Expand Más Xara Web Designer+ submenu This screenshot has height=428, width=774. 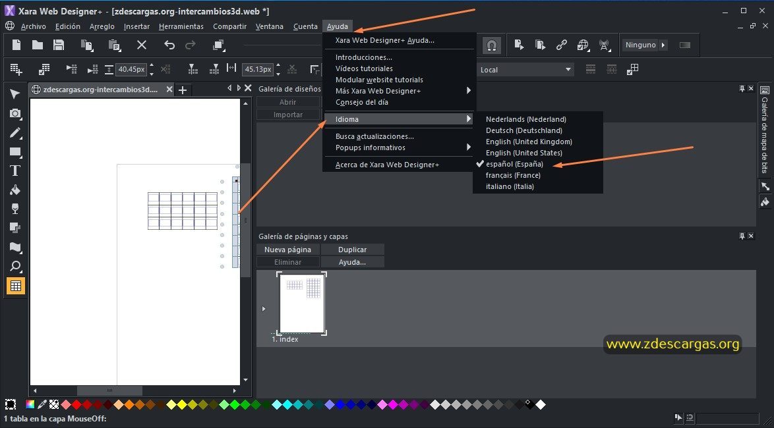tap(399, 92)
